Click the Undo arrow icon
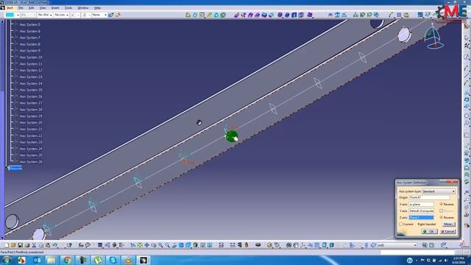471x265 pixels. click(54, 245)
